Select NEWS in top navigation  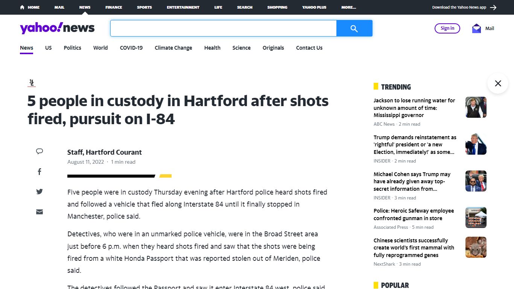click(x=85, y=7)
